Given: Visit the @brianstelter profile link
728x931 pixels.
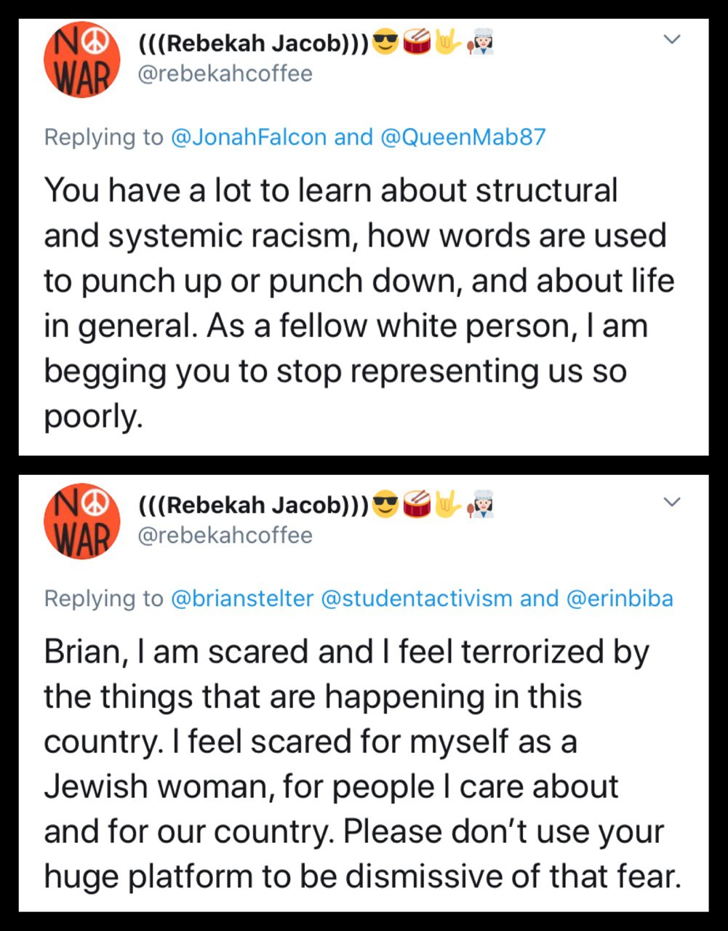Looking at the screenshot, I should click(x=241, y=598).
